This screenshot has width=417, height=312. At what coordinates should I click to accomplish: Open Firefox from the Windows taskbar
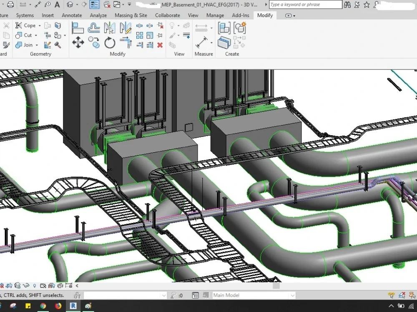point(58,306)
